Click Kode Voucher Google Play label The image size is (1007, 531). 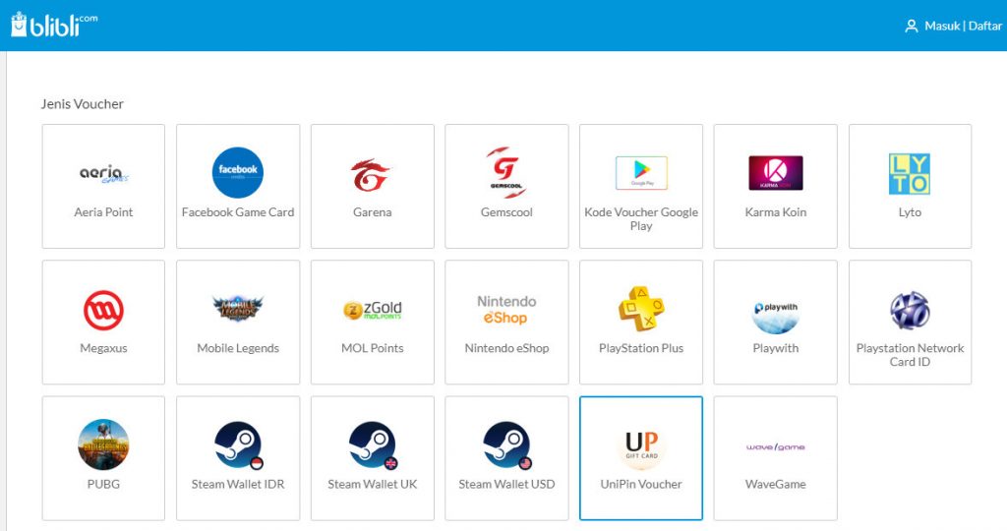[641, 219]
